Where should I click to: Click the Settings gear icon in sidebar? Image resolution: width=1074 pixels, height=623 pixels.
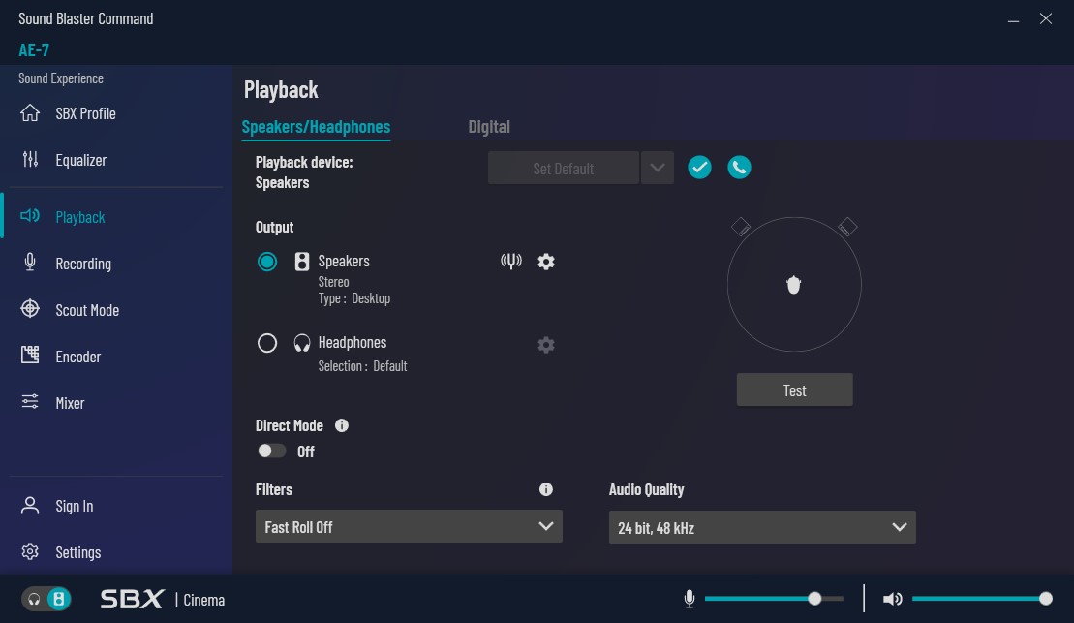coord(30,551)
